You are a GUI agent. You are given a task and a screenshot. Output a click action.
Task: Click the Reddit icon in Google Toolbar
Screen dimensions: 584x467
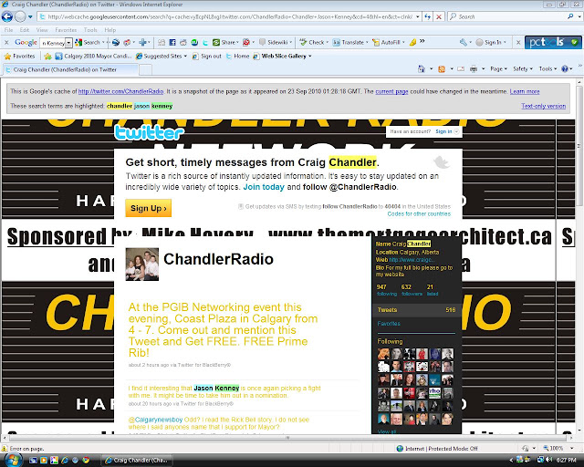coord(183,43)
